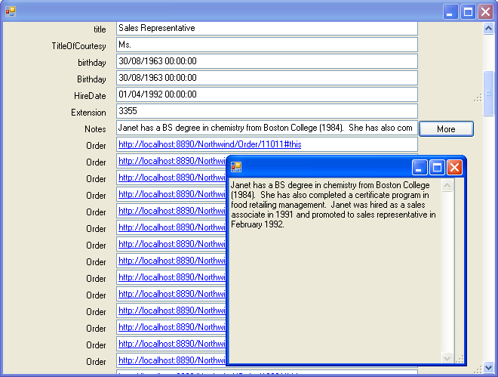This screenshot has width=498, height=377.
Task: Click the main window vertical scrollbar thumb
Action: (x=489, y=93)
